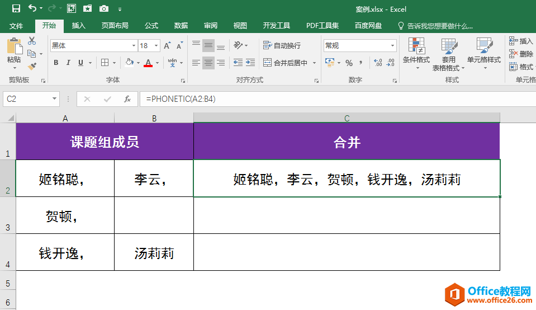Click the accounting number format icon
Screen dimensions: 536x310
click(x=330, y=63)
